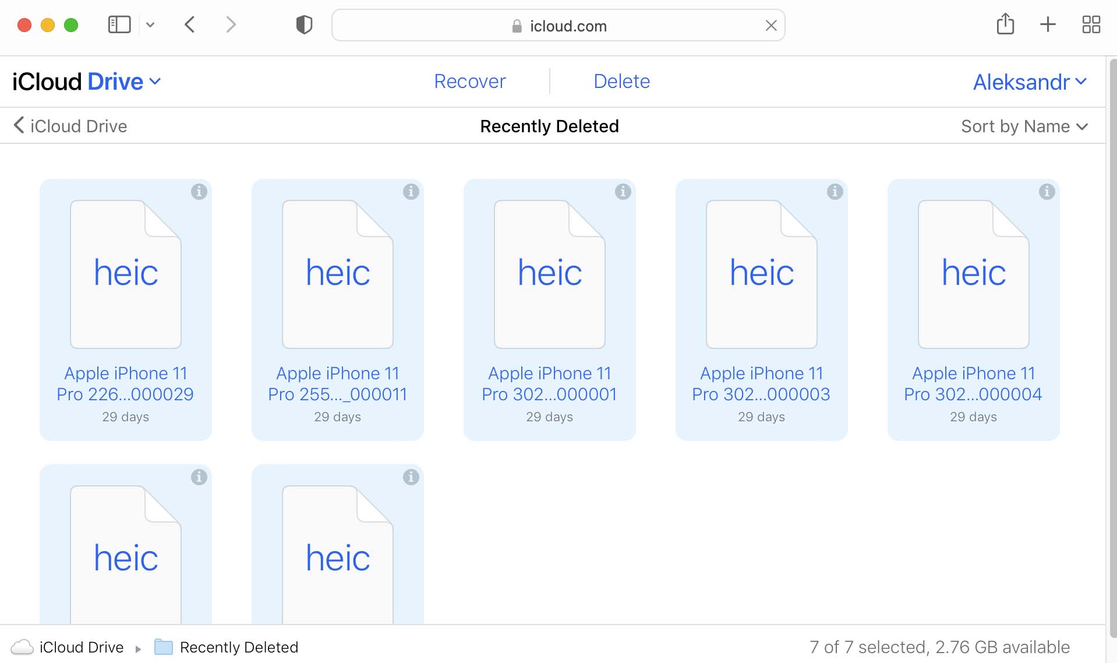Open the sidebar options chevron menu
The height and width of the screenshot is (663, 1117).
150,25
